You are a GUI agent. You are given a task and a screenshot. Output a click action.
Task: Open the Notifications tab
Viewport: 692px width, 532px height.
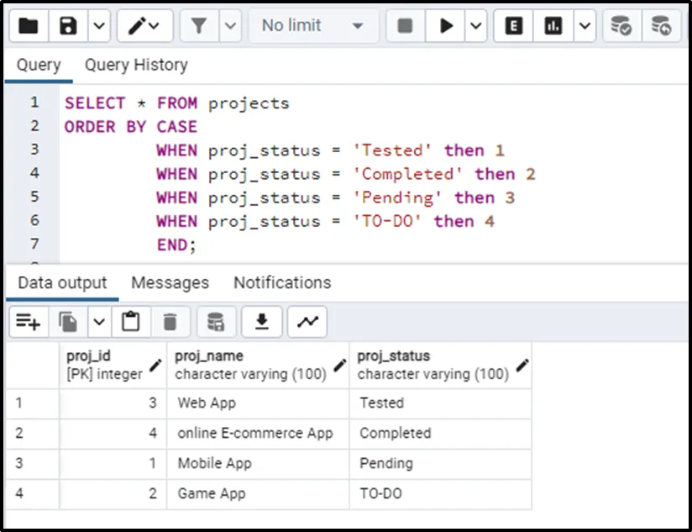[x=282, y=282]
